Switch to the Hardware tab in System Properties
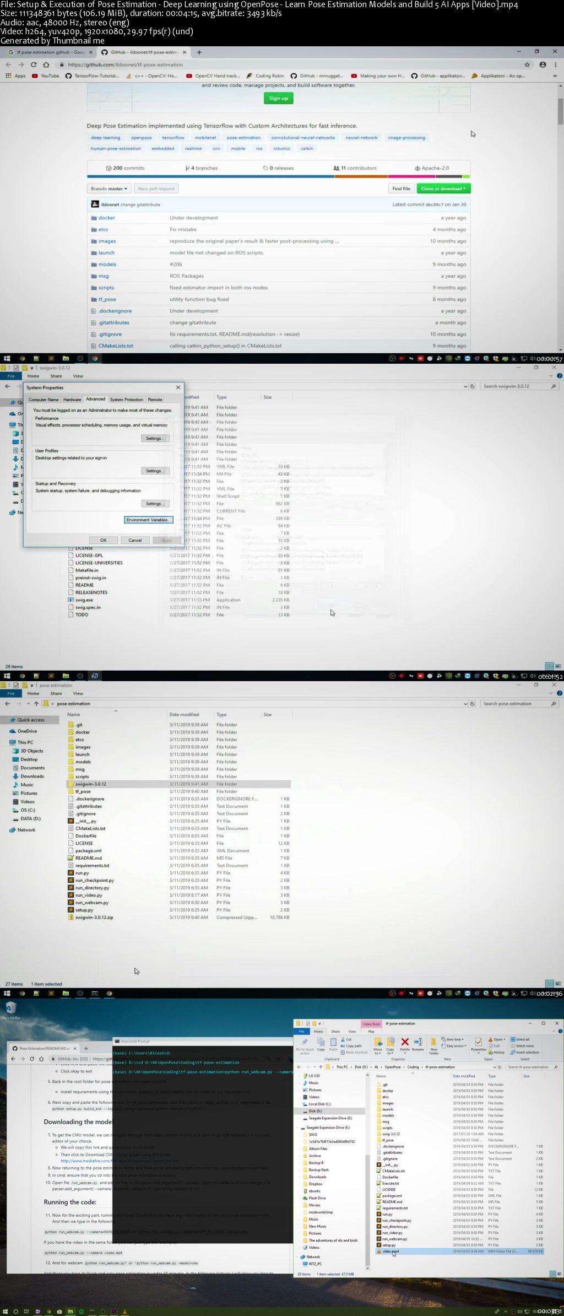 pyautogui.click(x=72, y=400)
